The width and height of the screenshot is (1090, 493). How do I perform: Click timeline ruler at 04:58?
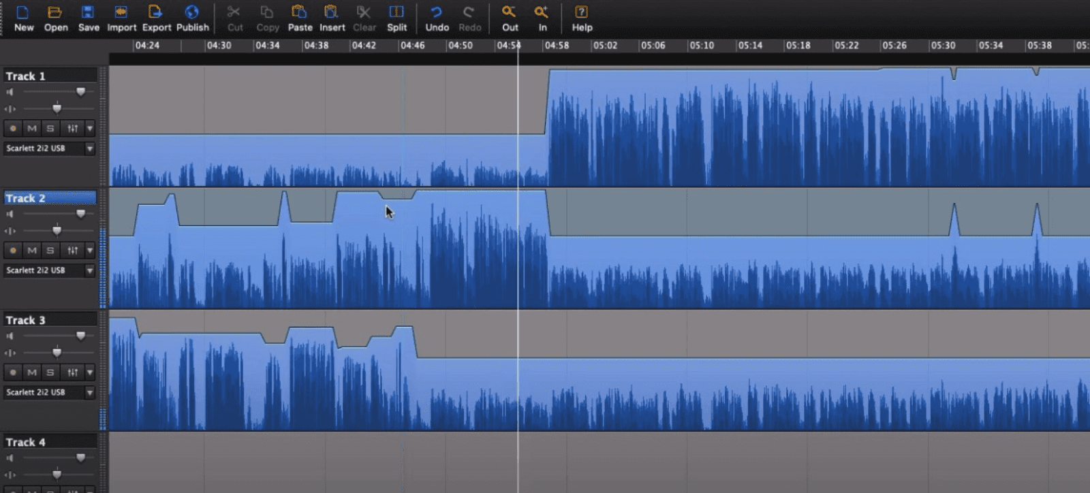coord(557,46)
